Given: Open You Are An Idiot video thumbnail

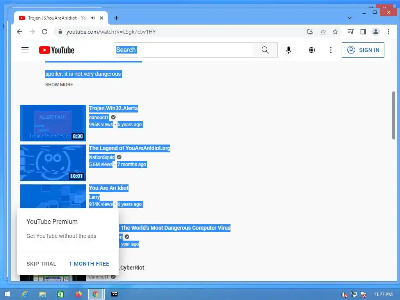Looking at the screenshot, I should tap(53, 196).
